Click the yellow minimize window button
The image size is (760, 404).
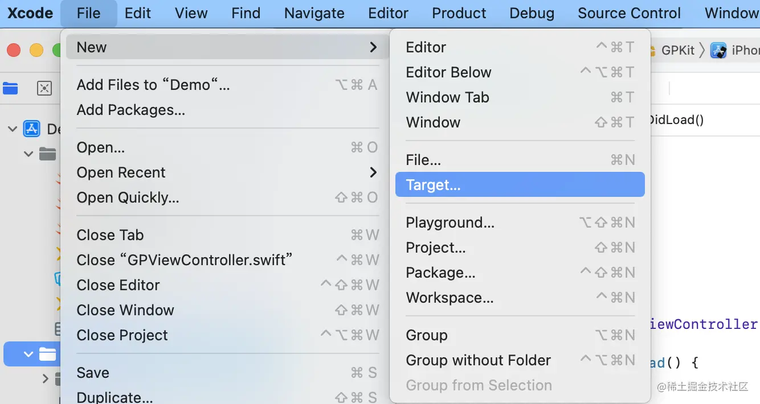36,50
